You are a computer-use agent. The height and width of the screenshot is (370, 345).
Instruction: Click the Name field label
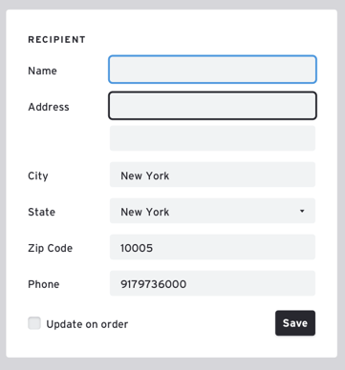tap(42, 71)
